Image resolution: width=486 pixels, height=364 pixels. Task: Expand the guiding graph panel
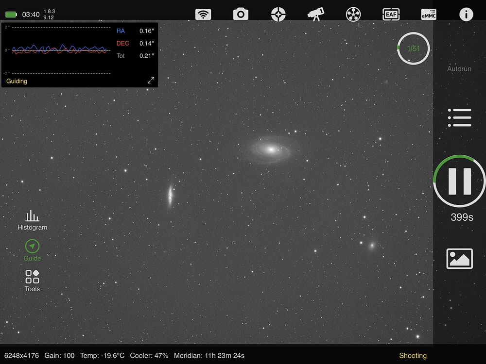[x=151, y=81]
